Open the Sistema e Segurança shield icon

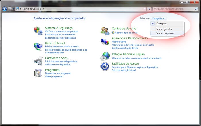[38, 31]
